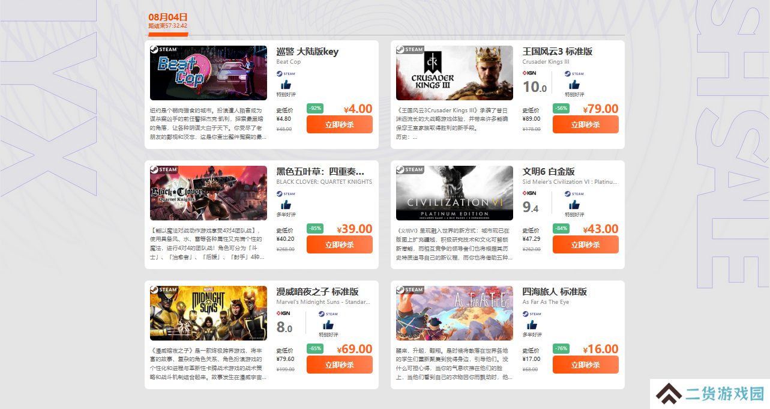
Task: Buy As Far As The Eye with 立即秒杀 button
Action: point(586,365)
